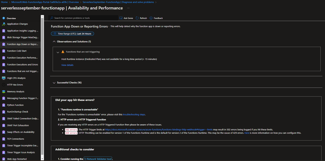Select Web App Restarted in sidebar

(x=17, y=159)
